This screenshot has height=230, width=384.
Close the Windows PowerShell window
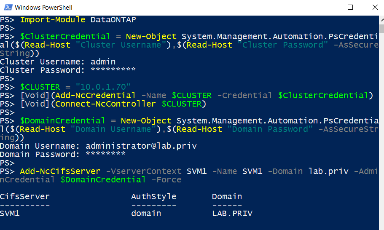pyautogui.click(x=375, y=7)
